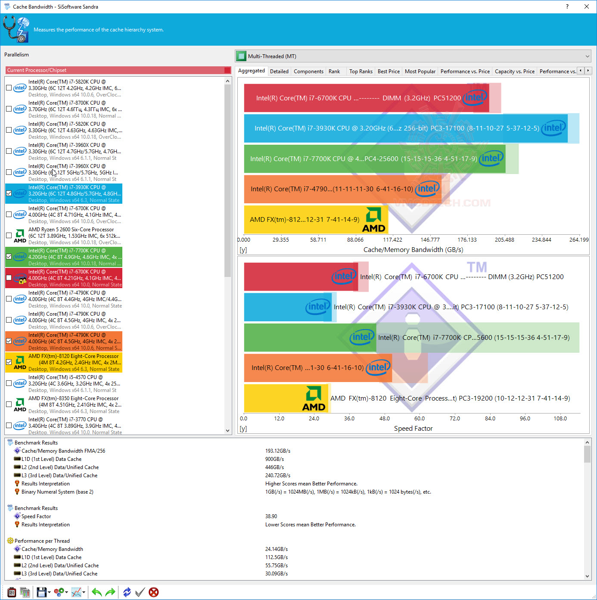
Task: Open the Performance vs. Price tab
Action: tap(465, 72)
